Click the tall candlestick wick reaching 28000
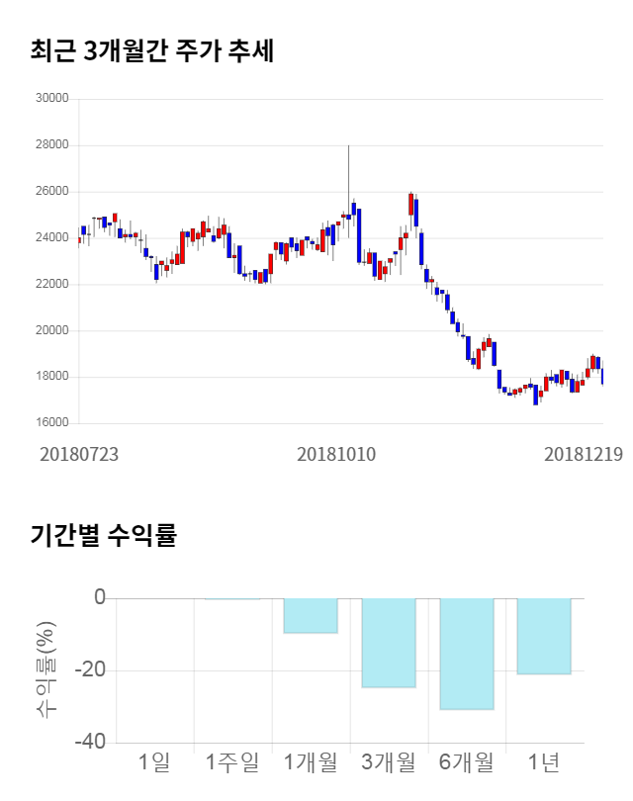The width and height of the screenshot is (633, 801). click(x=348, y=168)
